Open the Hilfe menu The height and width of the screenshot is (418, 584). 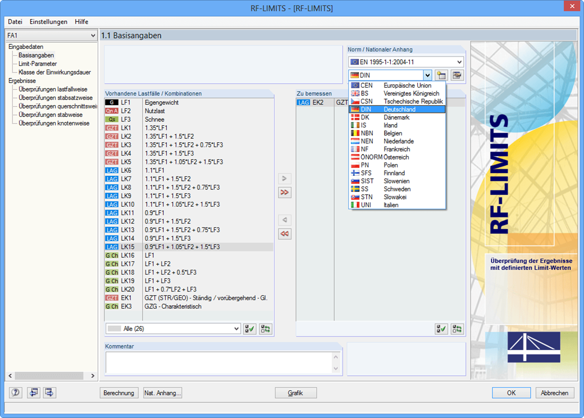81,21
